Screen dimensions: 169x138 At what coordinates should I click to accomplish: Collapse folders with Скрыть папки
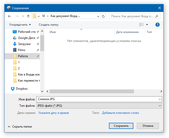(20, 127)
